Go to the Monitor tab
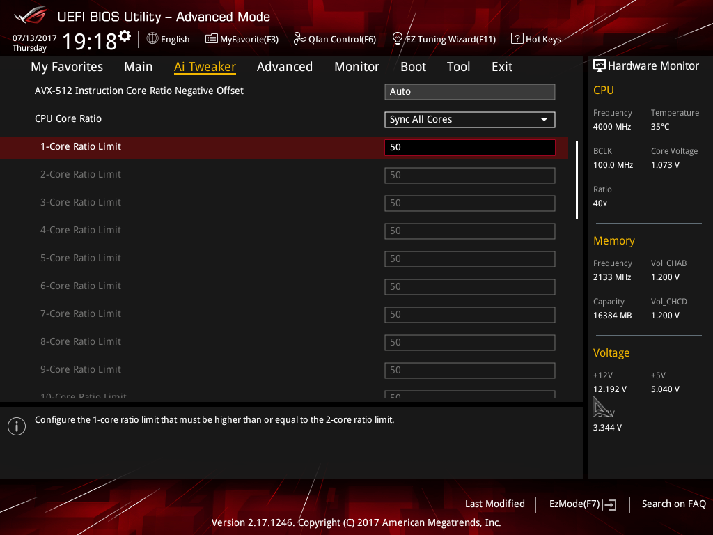The image size is (713, 535). click(x=356, y=67)
